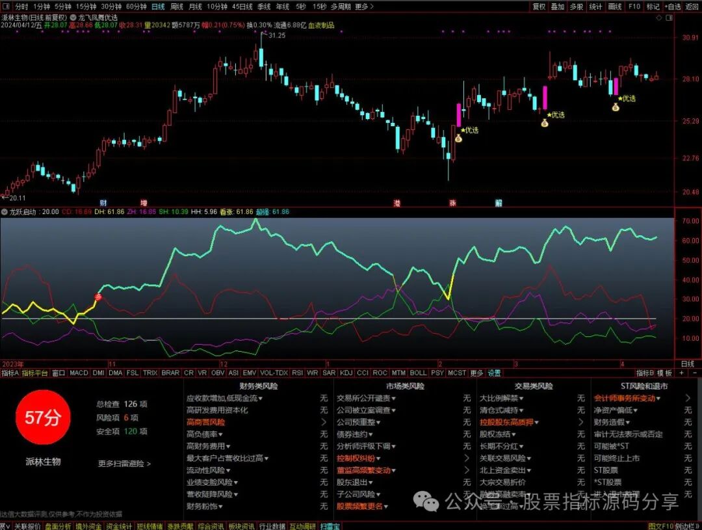Screen dimensions: 702x530
Task: Select the 日线 period tab
Action: click(158, 7)
